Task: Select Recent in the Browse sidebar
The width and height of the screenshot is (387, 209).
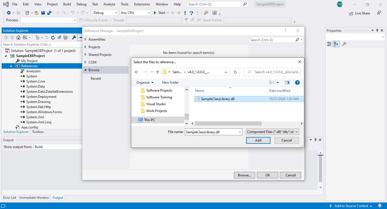Action: [96, 79]
